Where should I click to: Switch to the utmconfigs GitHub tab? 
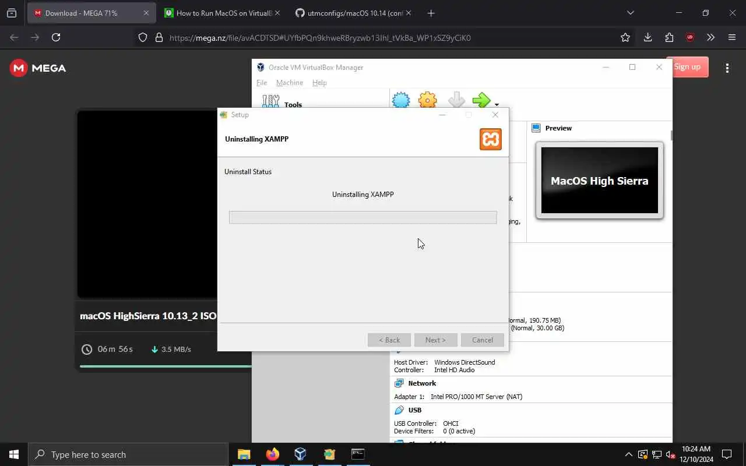pos(353,13)
